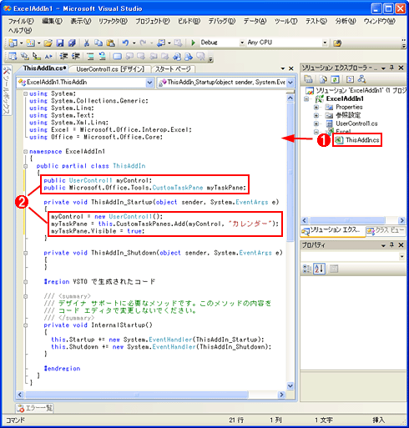
Task: Open the Debug configuration dropdown
Action: pos(242,43)
